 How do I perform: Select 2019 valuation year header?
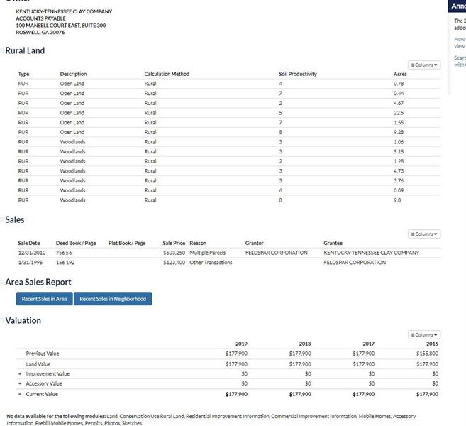pos(241,344)
